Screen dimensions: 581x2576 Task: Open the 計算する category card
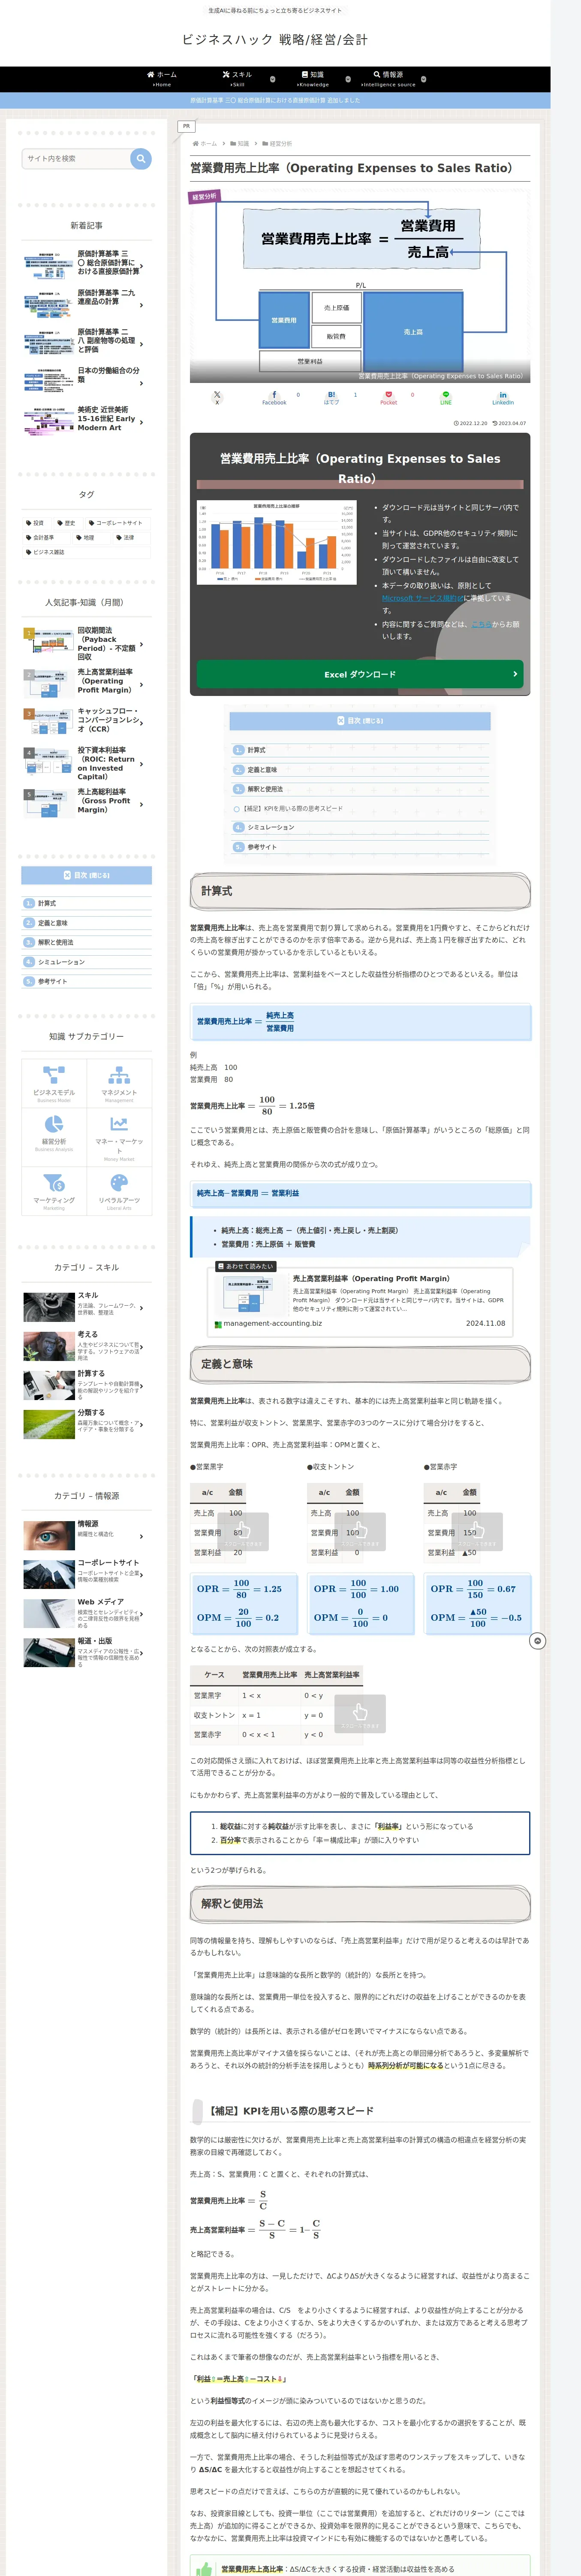pos(83,1385)
